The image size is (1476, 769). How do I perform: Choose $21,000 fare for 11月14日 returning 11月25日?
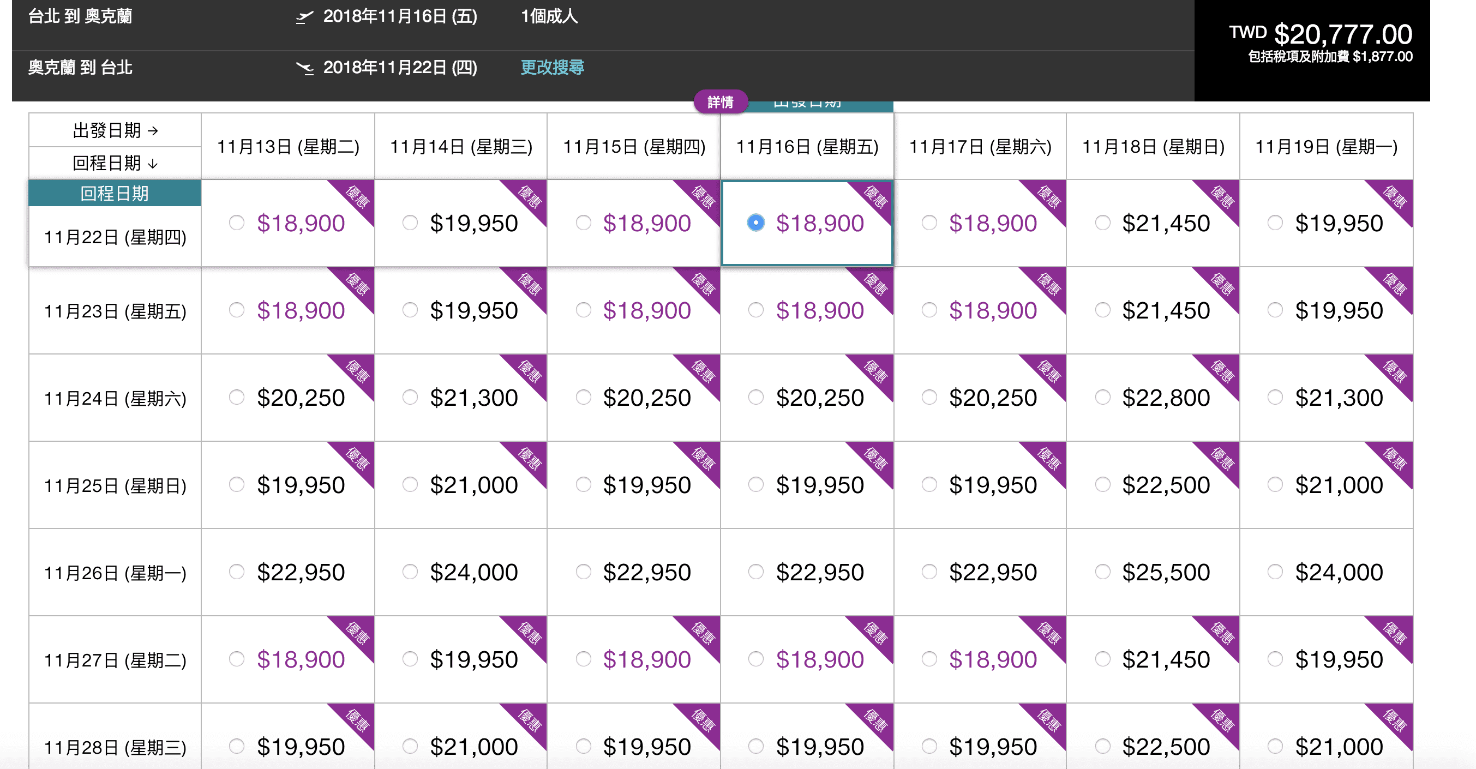tap(410, 485)
